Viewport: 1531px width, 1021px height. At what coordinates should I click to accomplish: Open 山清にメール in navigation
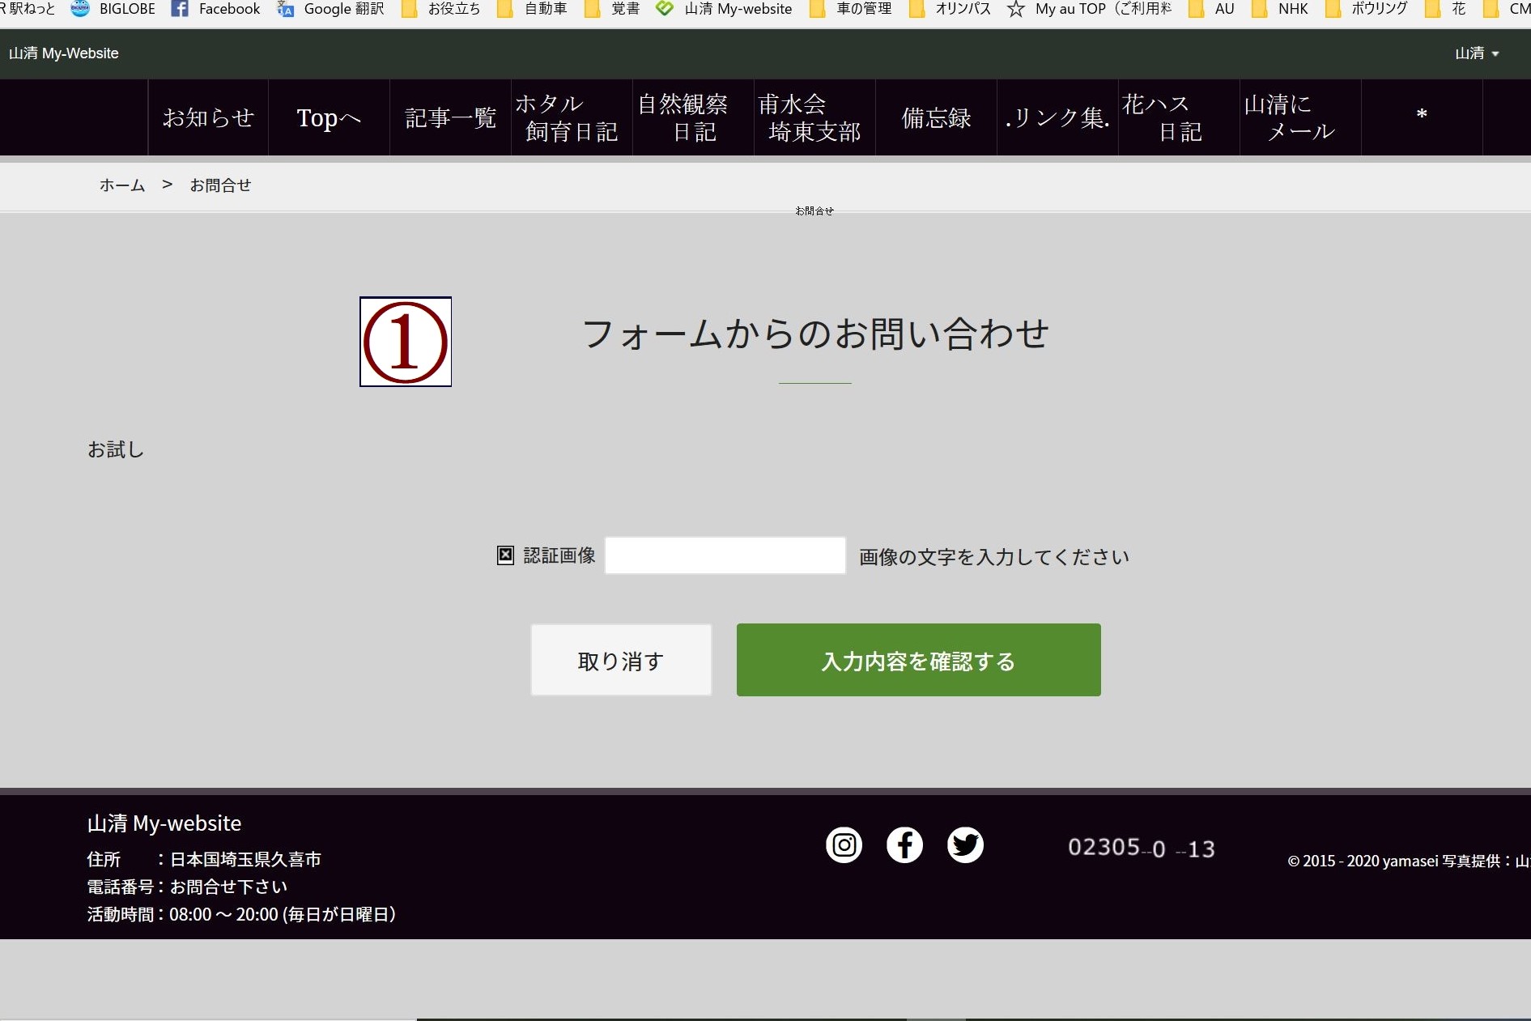[x=1300, y=117]
